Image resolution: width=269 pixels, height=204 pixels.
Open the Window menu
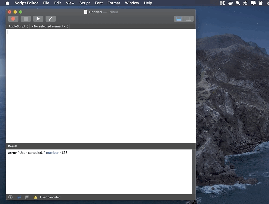pos(132,3)
